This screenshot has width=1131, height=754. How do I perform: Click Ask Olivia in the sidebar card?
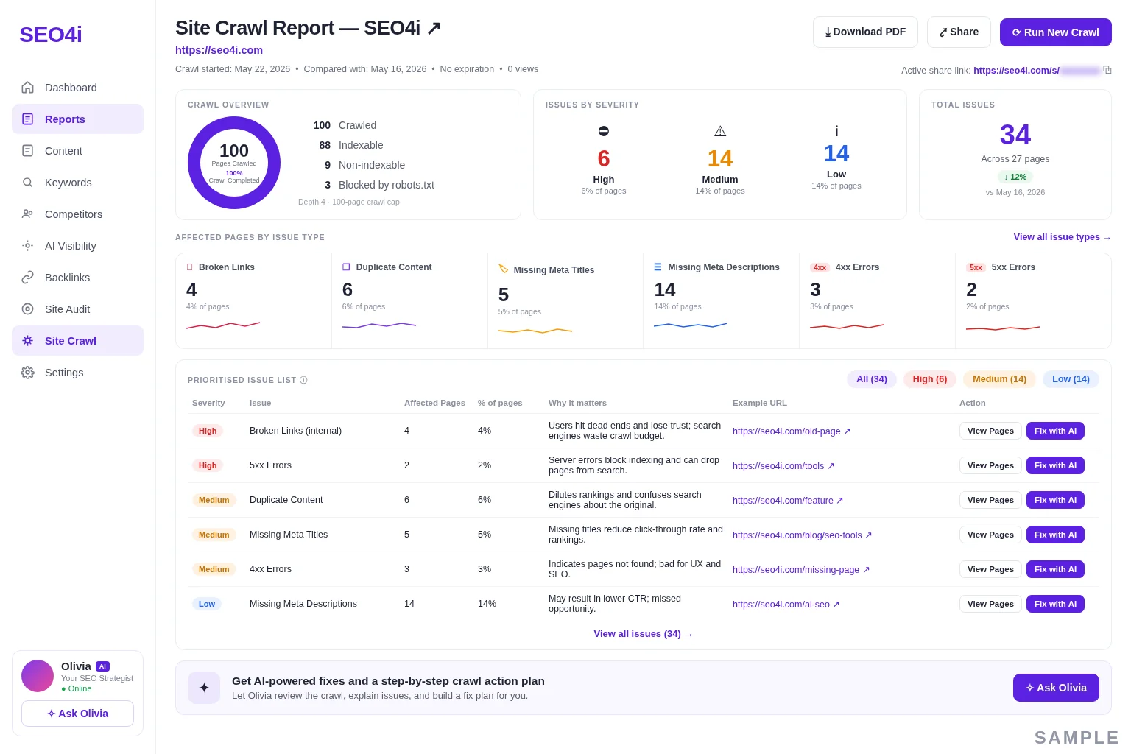point(77,714)
